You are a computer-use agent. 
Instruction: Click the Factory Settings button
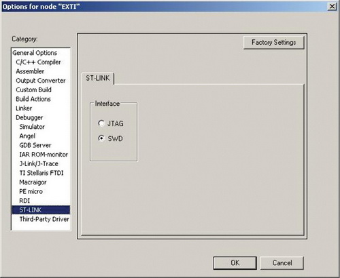[273, 42]
